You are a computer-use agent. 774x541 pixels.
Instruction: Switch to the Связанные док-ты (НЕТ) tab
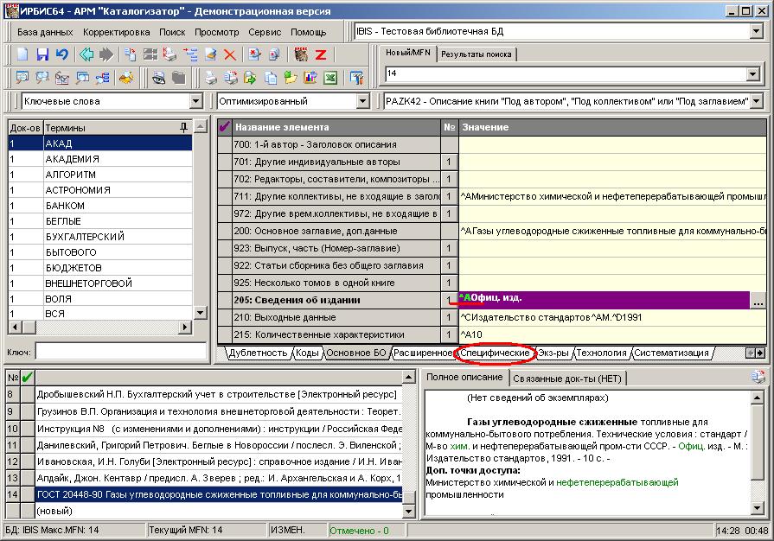[x=567, y=379]
